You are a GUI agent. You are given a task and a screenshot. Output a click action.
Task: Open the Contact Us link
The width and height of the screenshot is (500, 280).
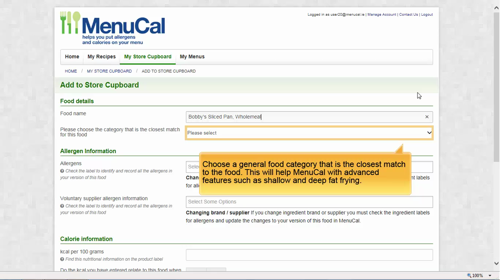(408, 15)
